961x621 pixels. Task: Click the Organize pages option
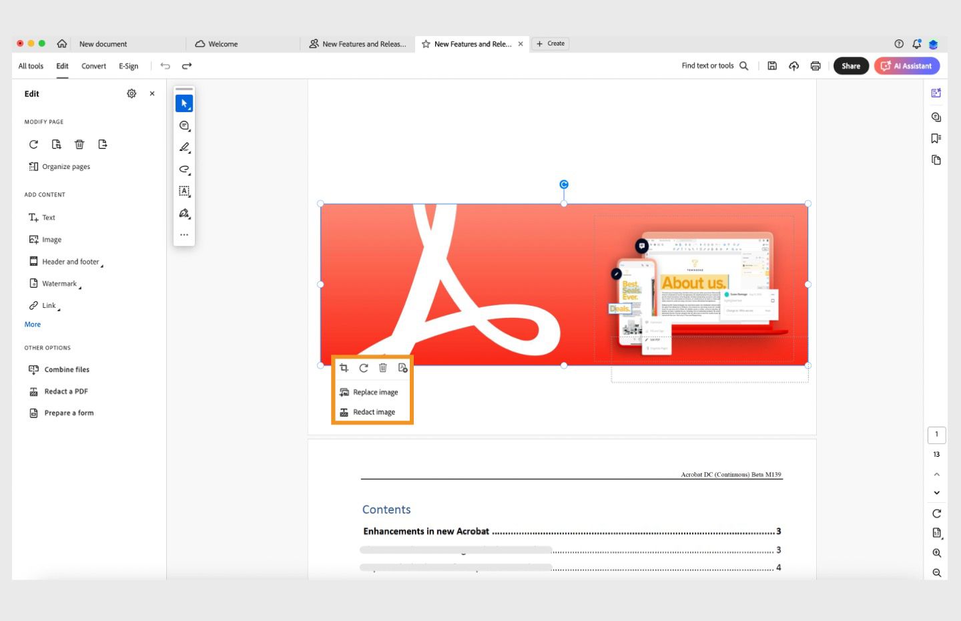(66, 166)
